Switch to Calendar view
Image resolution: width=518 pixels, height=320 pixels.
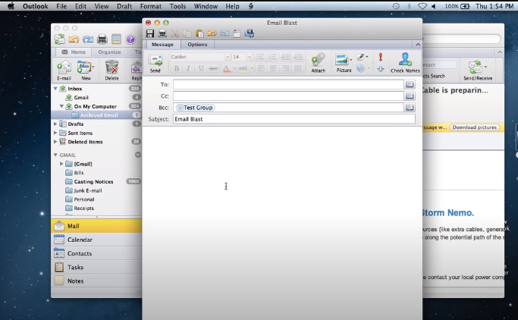click(96, 240)
